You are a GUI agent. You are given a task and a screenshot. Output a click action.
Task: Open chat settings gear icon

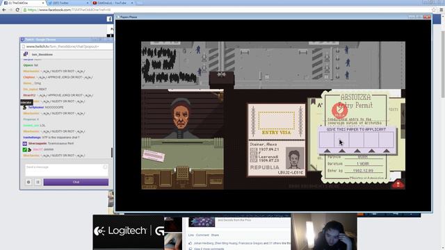pos(29,182)
